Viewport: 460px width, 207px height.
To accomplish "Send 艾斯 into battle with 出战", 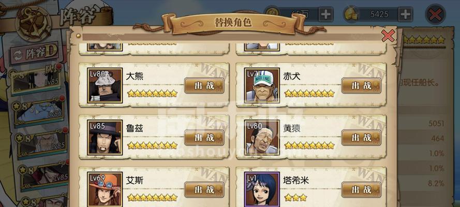I will [x=204, y=190].
